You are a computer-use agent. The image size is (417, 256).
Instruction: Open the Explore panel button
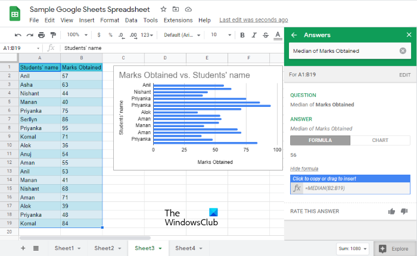point(394,248)
